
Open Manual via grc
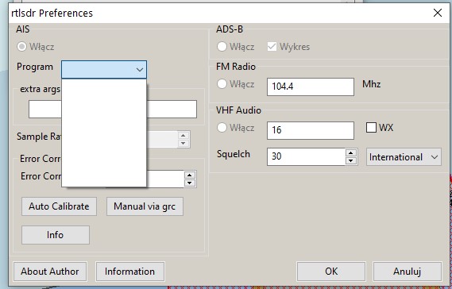pyautogui.click(x=145, y=206)
